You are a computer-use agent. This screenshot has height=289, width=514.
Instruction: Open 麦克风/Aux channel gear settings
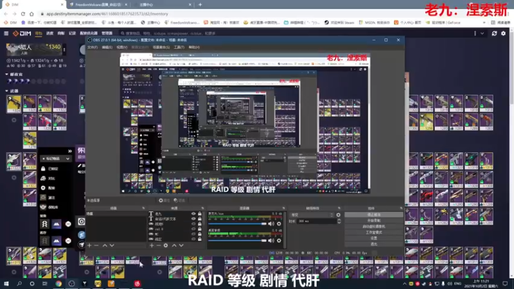tap(279, 223)
